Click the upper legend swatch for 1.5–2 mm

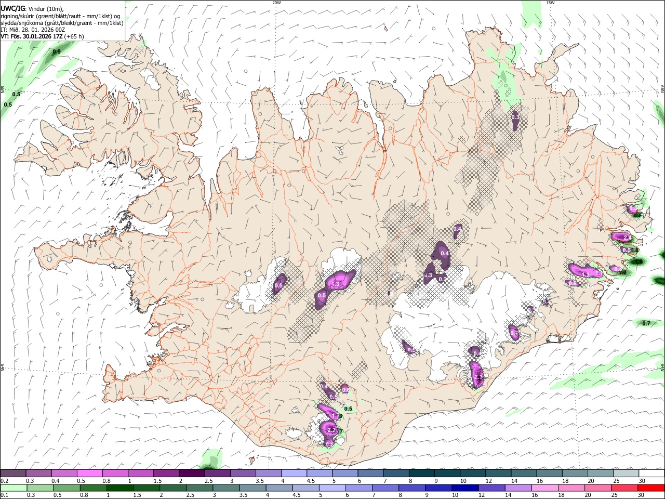[166, 474]
